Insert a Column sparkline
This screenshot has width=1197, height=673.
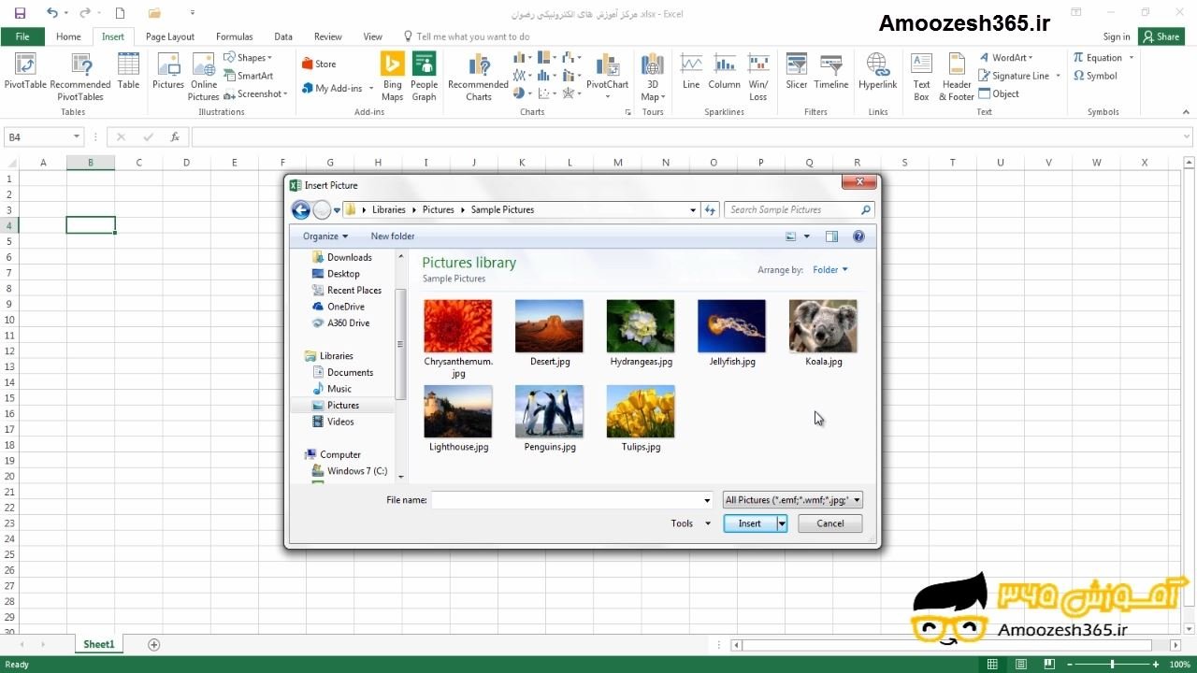click(724, 71)
